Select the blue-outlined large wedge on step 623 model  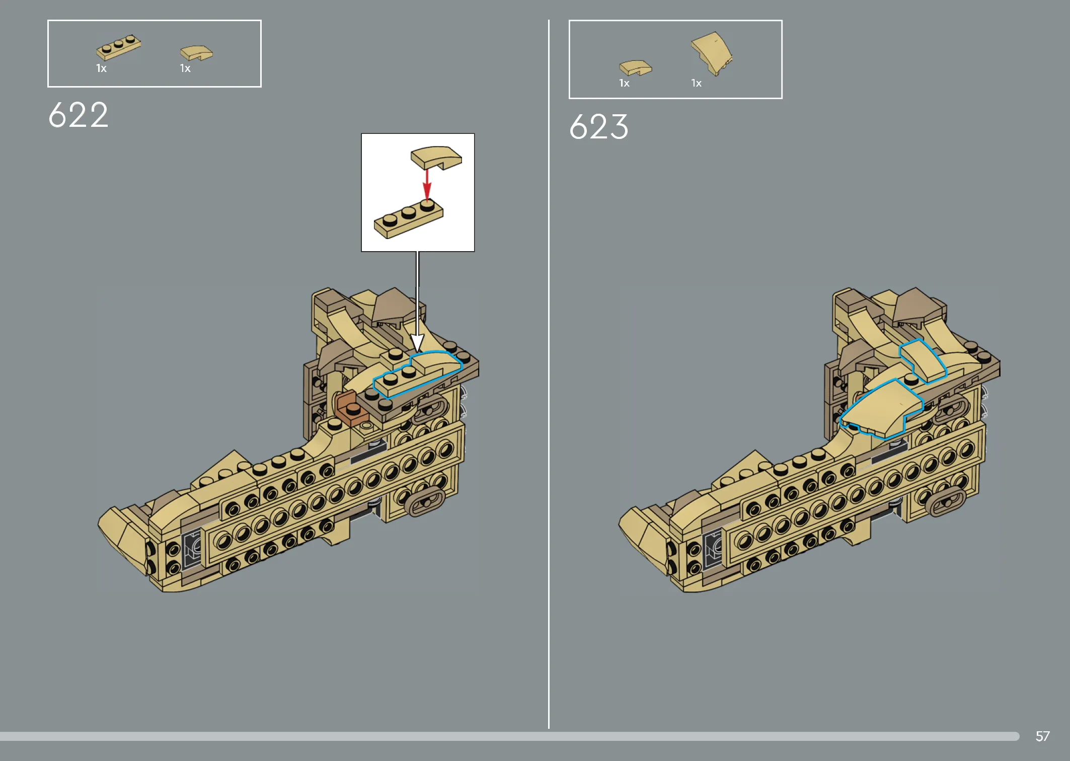pos(881,409)
